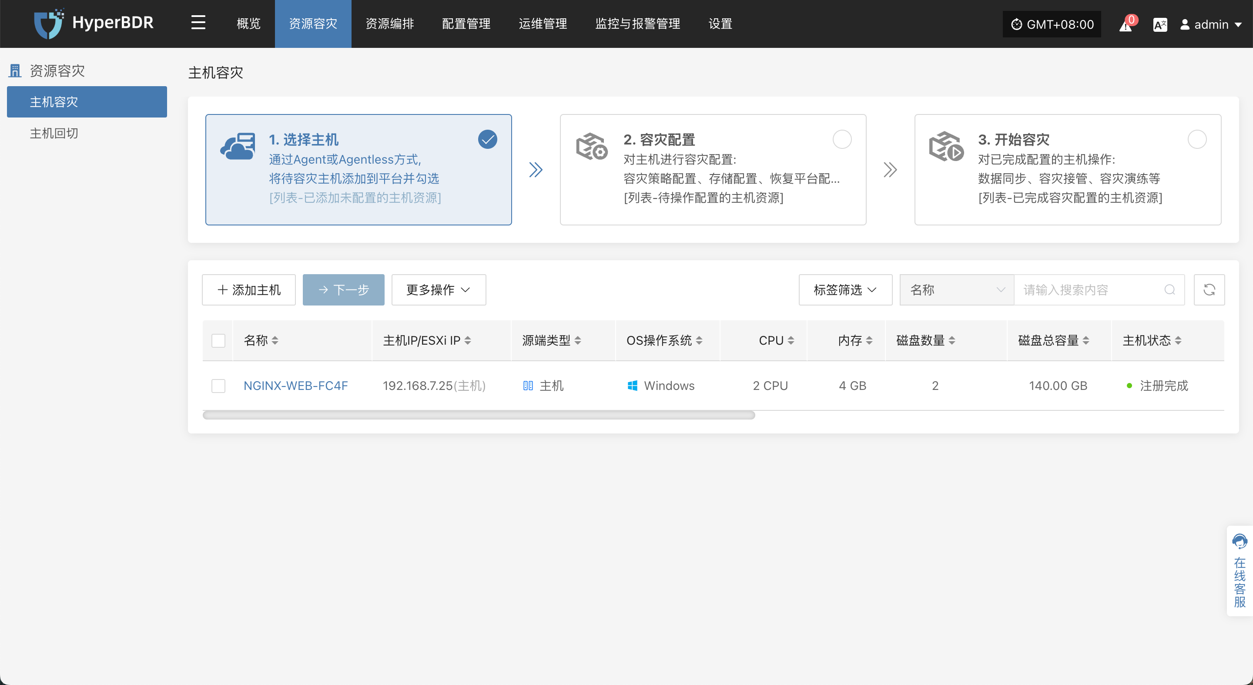Click the refresh list icon button
The width and height of the screenshot is (1253, 685).
click(1209, 290)
